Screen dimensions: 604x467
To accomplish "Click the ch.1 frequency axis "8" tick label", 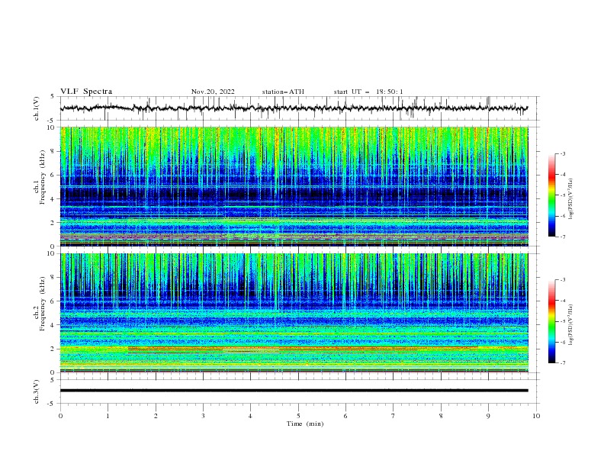I will tap(54, 151).
